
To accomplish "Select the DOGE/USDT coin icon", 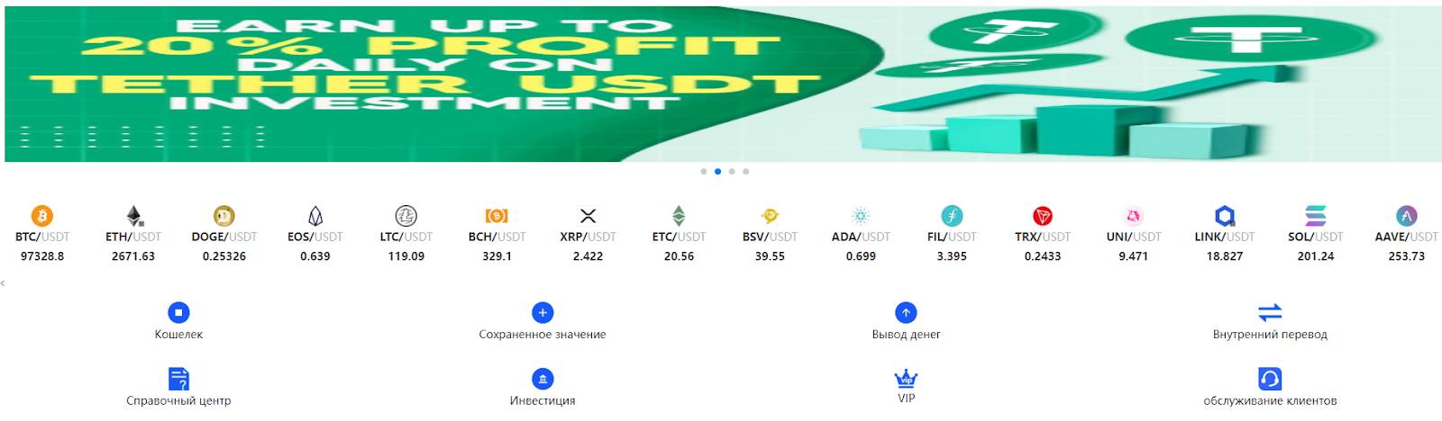I will pos(224,216).
